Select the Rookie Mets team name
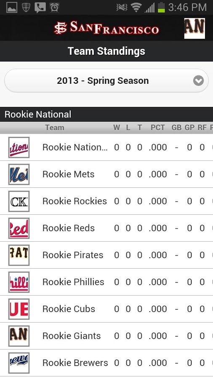 click(68, 174)
